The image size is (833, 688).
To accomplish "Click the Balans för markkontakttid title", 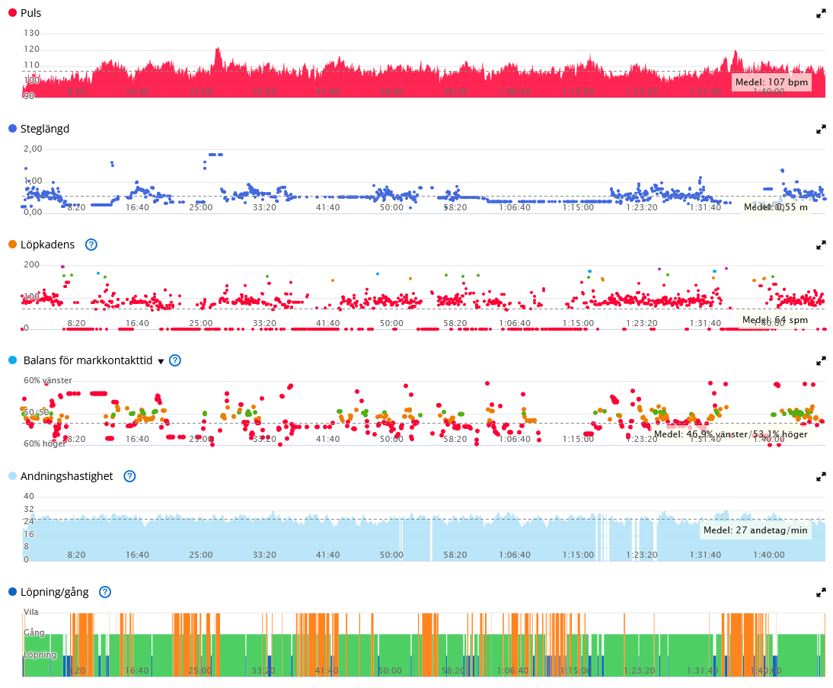I will tap(88, 360).
